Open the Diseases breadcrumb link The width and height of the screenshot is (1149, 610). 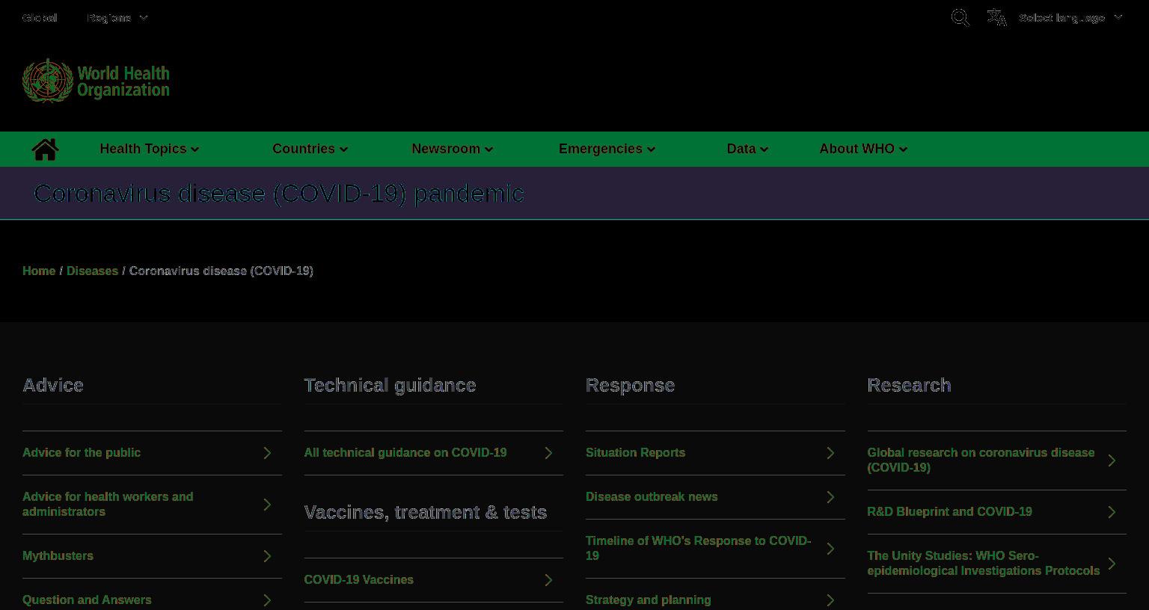(x=92, y=271)
